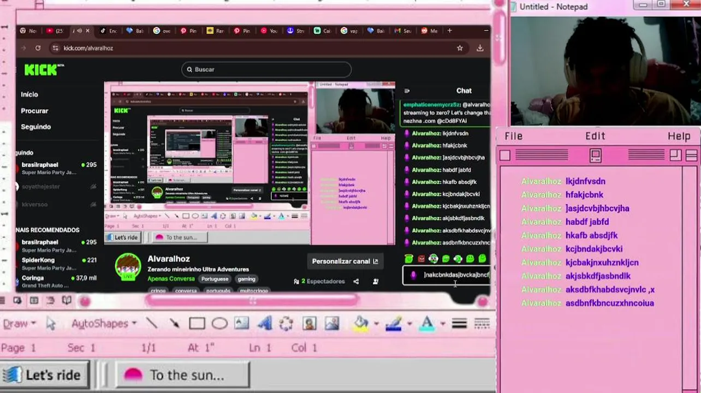The width and height of the screenshot is (701, 393).
Task: Insert Clip Art from drawing toolbar
Action: pos(309,324)
